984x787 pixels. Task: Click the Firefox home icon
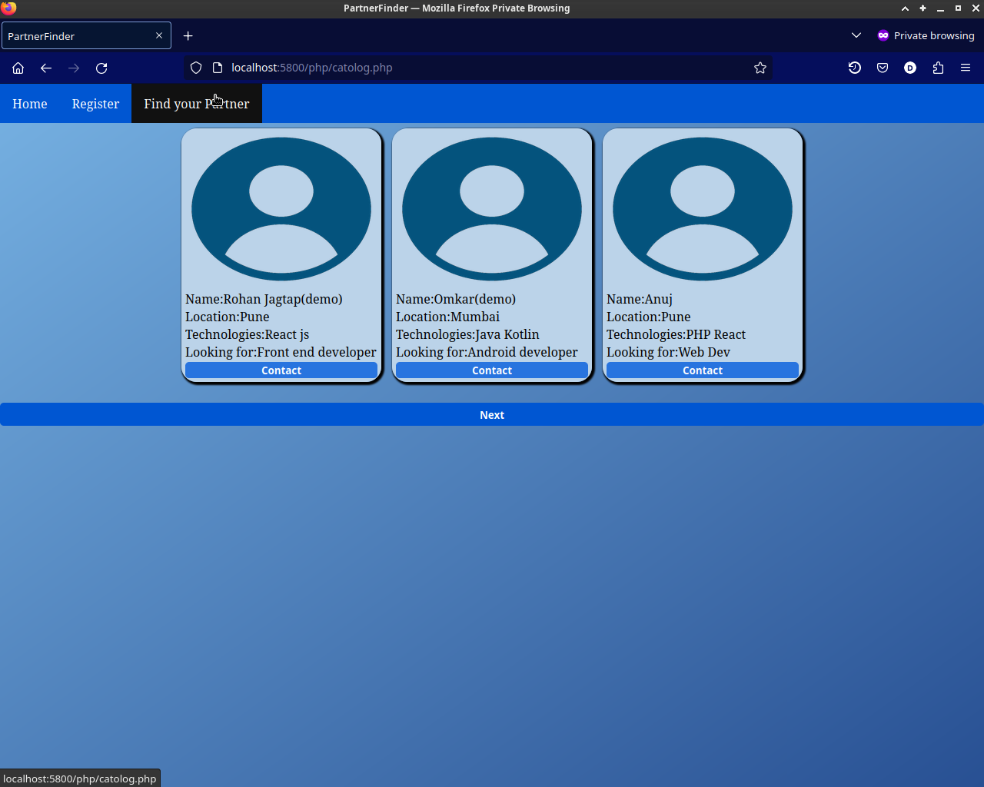tap(18, 68)
